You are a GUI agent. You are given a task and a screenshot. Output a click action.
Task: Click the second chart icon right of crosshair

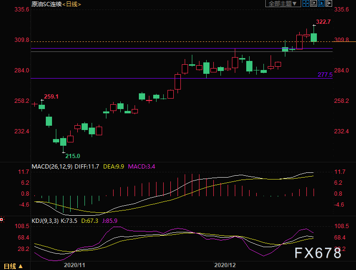314,4
